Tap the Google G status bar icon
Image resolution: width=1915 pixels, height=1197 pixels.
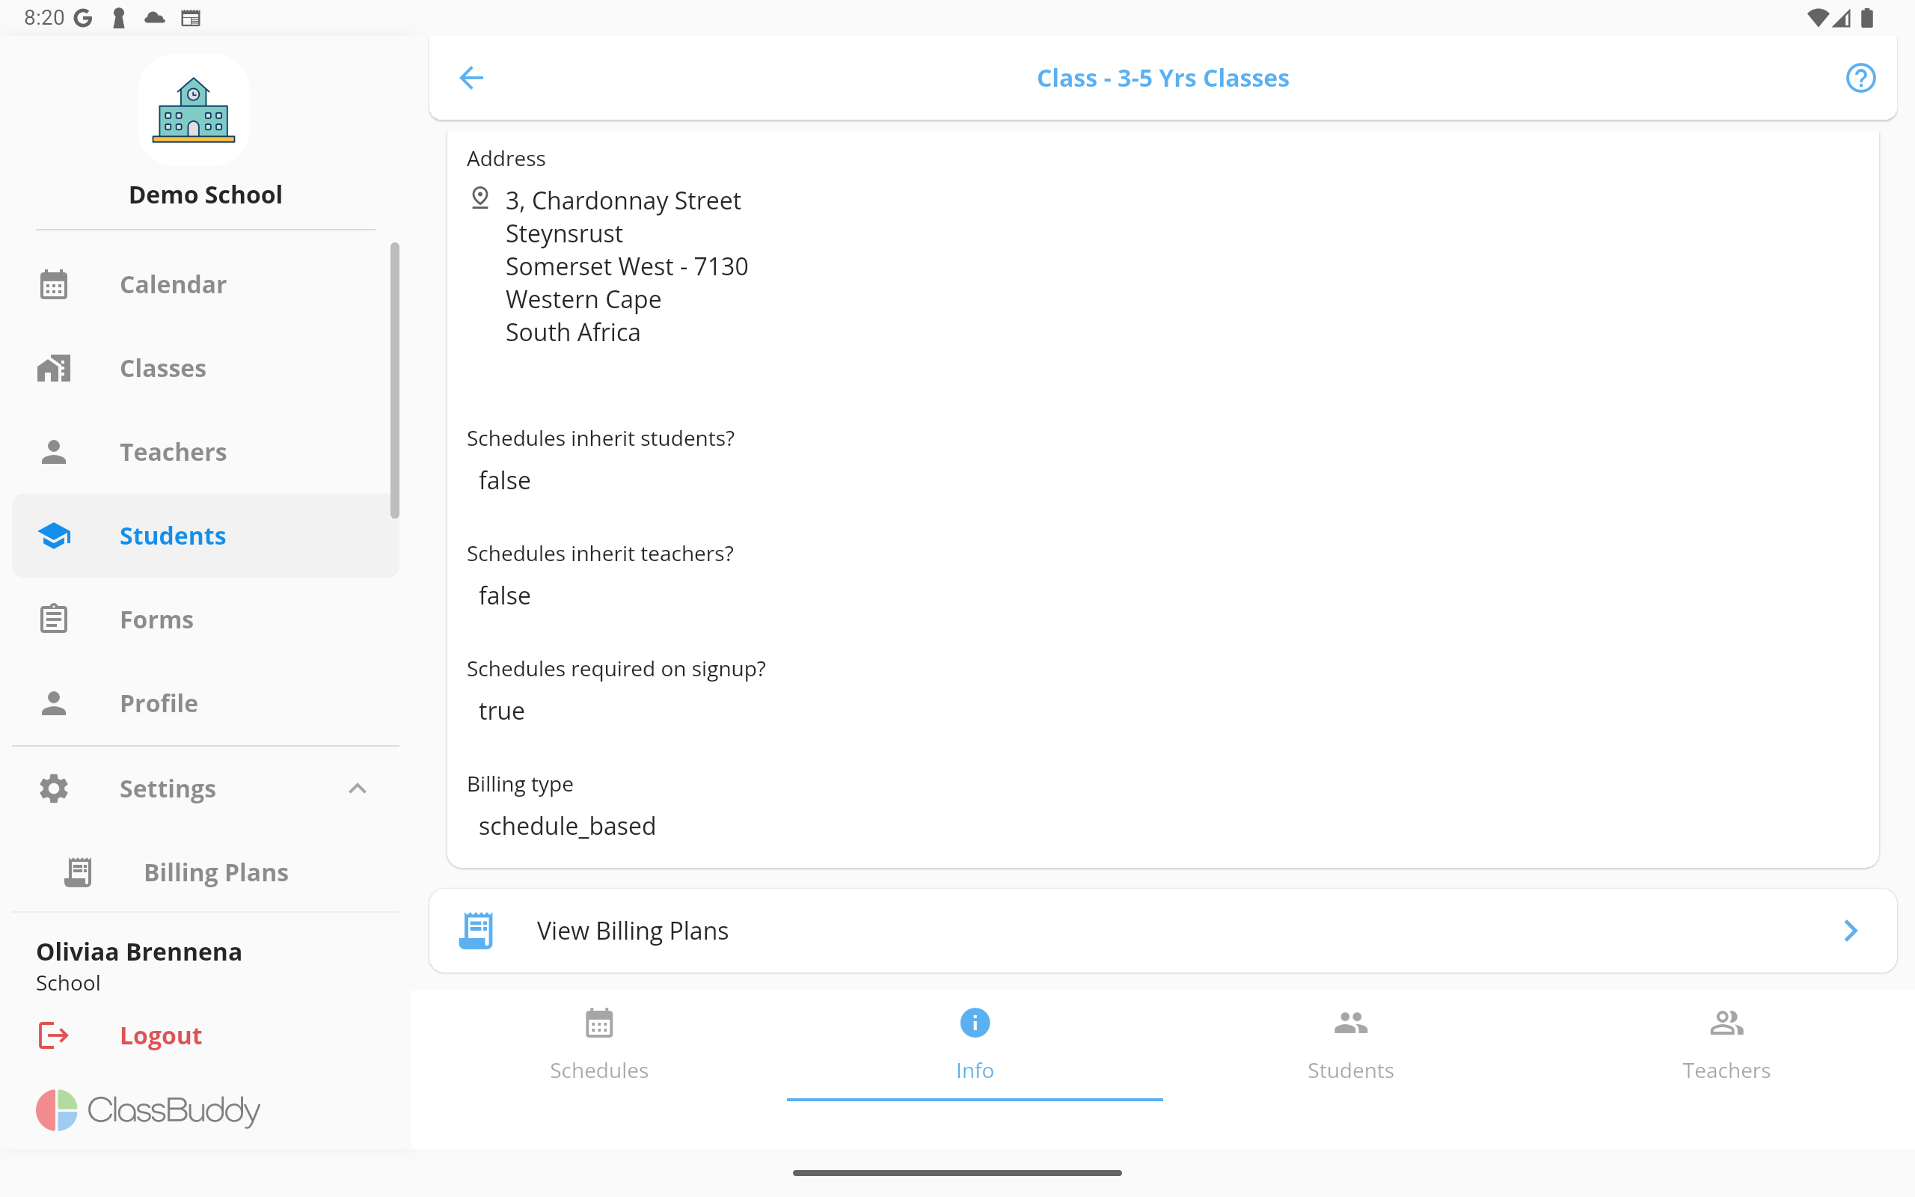[x=82, y=17]
